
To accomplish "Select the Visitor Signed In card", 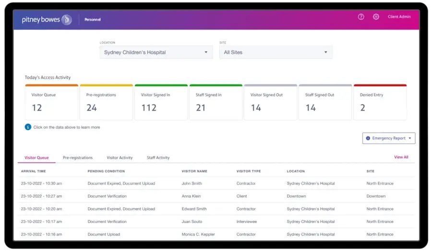I will [161, 102].
